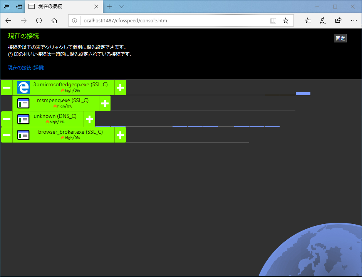The width and height of the screenshot is (362, 277).
Task: Share this page
Action: [x=338, y=20]
